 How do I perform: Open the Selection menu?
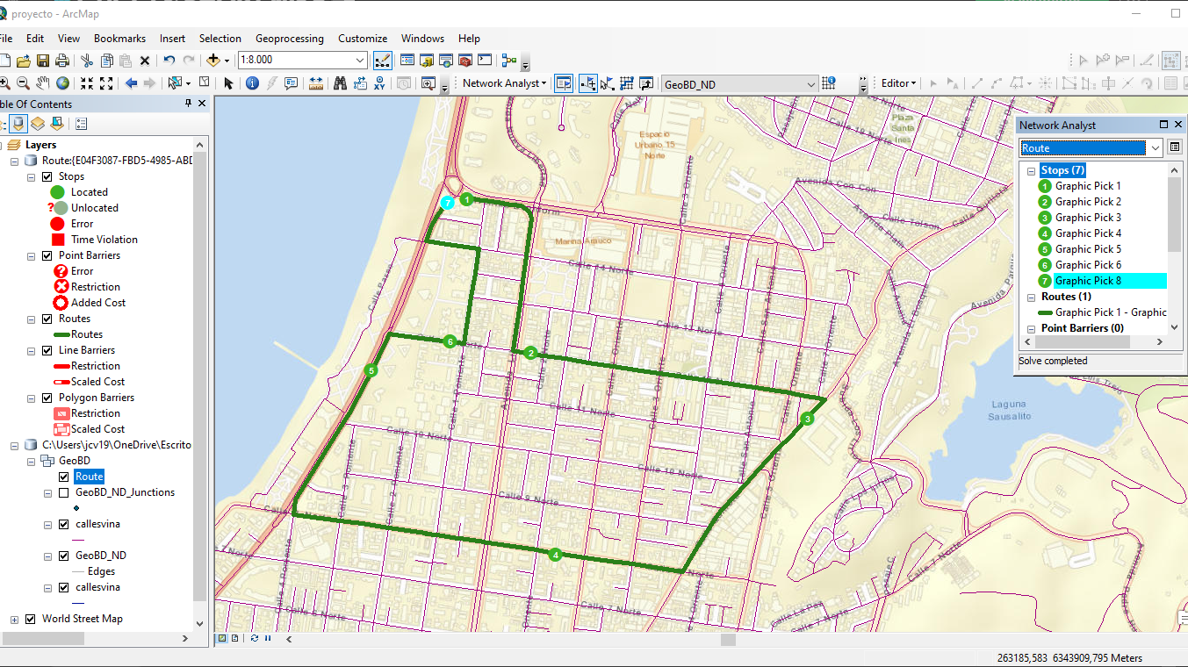tap(220, 39)
